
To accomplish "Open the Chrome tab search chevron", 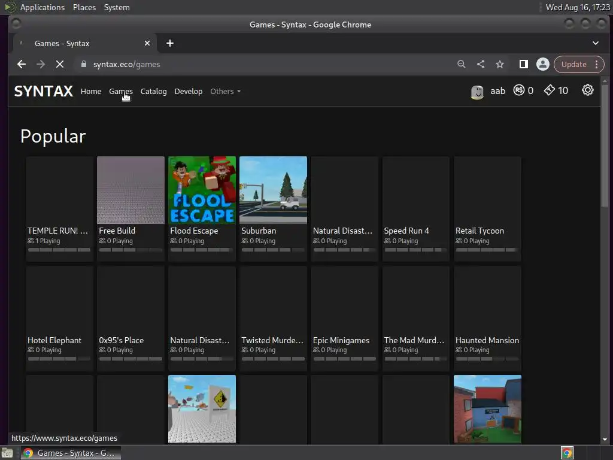I will click(596, 43).
